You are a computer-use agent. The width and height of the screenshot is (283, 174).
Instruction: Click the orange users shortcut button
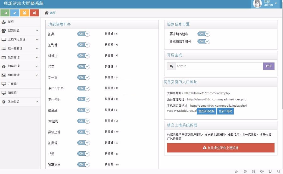(25, 13)
